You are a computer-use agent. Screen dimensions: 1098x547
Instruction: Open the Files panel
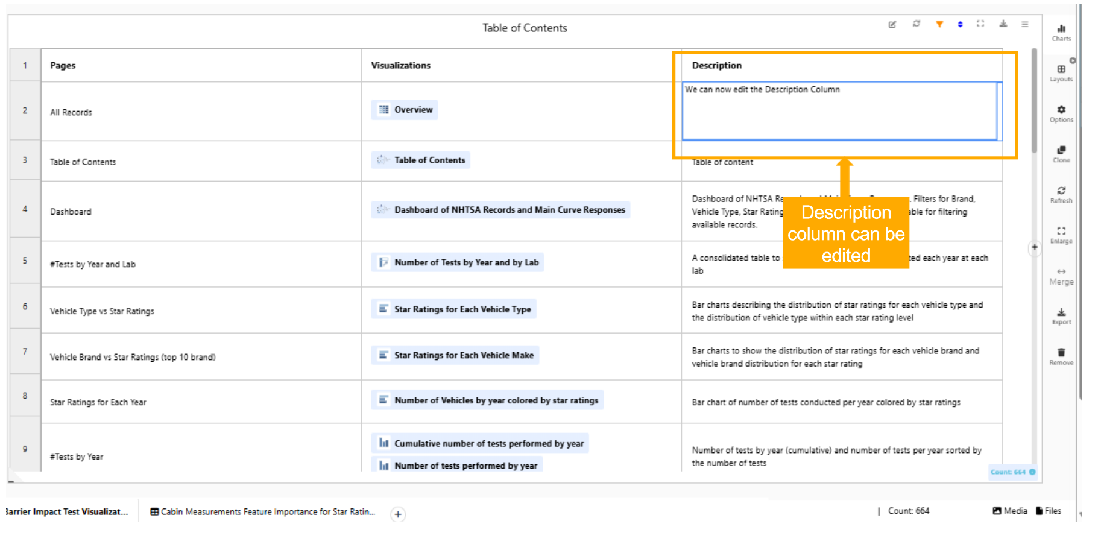click(1049, 511)
